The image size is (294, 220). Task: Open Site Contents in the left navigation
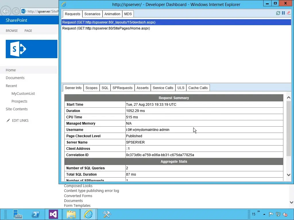click(16, 109)
